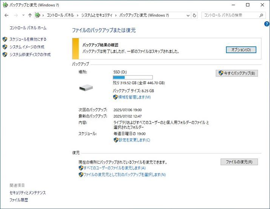270x209 pixels.
Task: Click the SSD (D:) disk usage bar
Action: point(133,77)
